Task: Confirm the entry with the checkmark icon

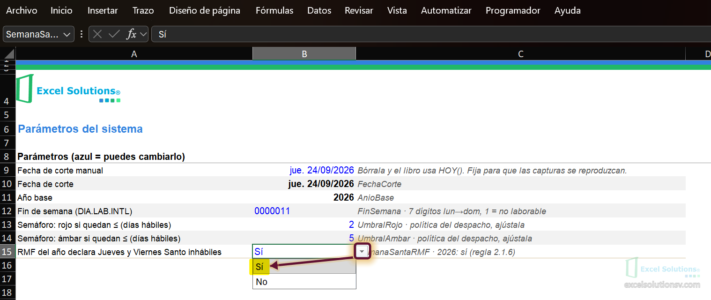Action: [114, 34]
